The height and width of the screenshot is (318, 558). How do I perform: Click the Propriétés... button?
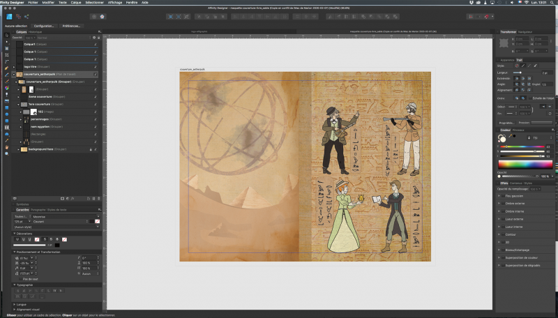point(507,123)
